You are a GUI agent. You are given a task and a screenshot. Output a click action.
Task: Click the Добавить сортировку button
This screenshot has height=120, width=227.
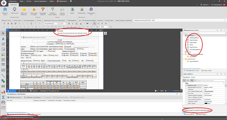pos(33,97)
